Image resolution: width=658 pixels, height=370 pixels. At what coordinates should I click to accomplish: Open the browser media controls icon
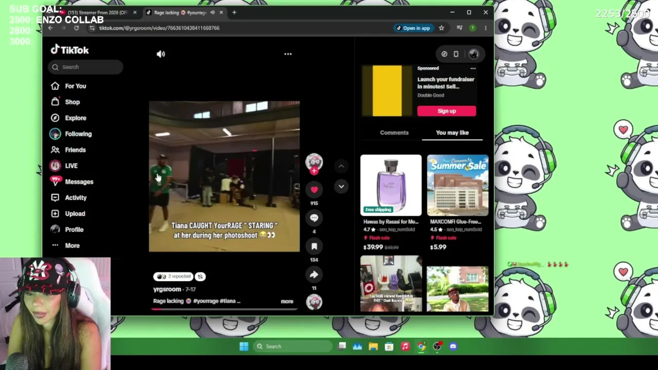pos(460,28)
